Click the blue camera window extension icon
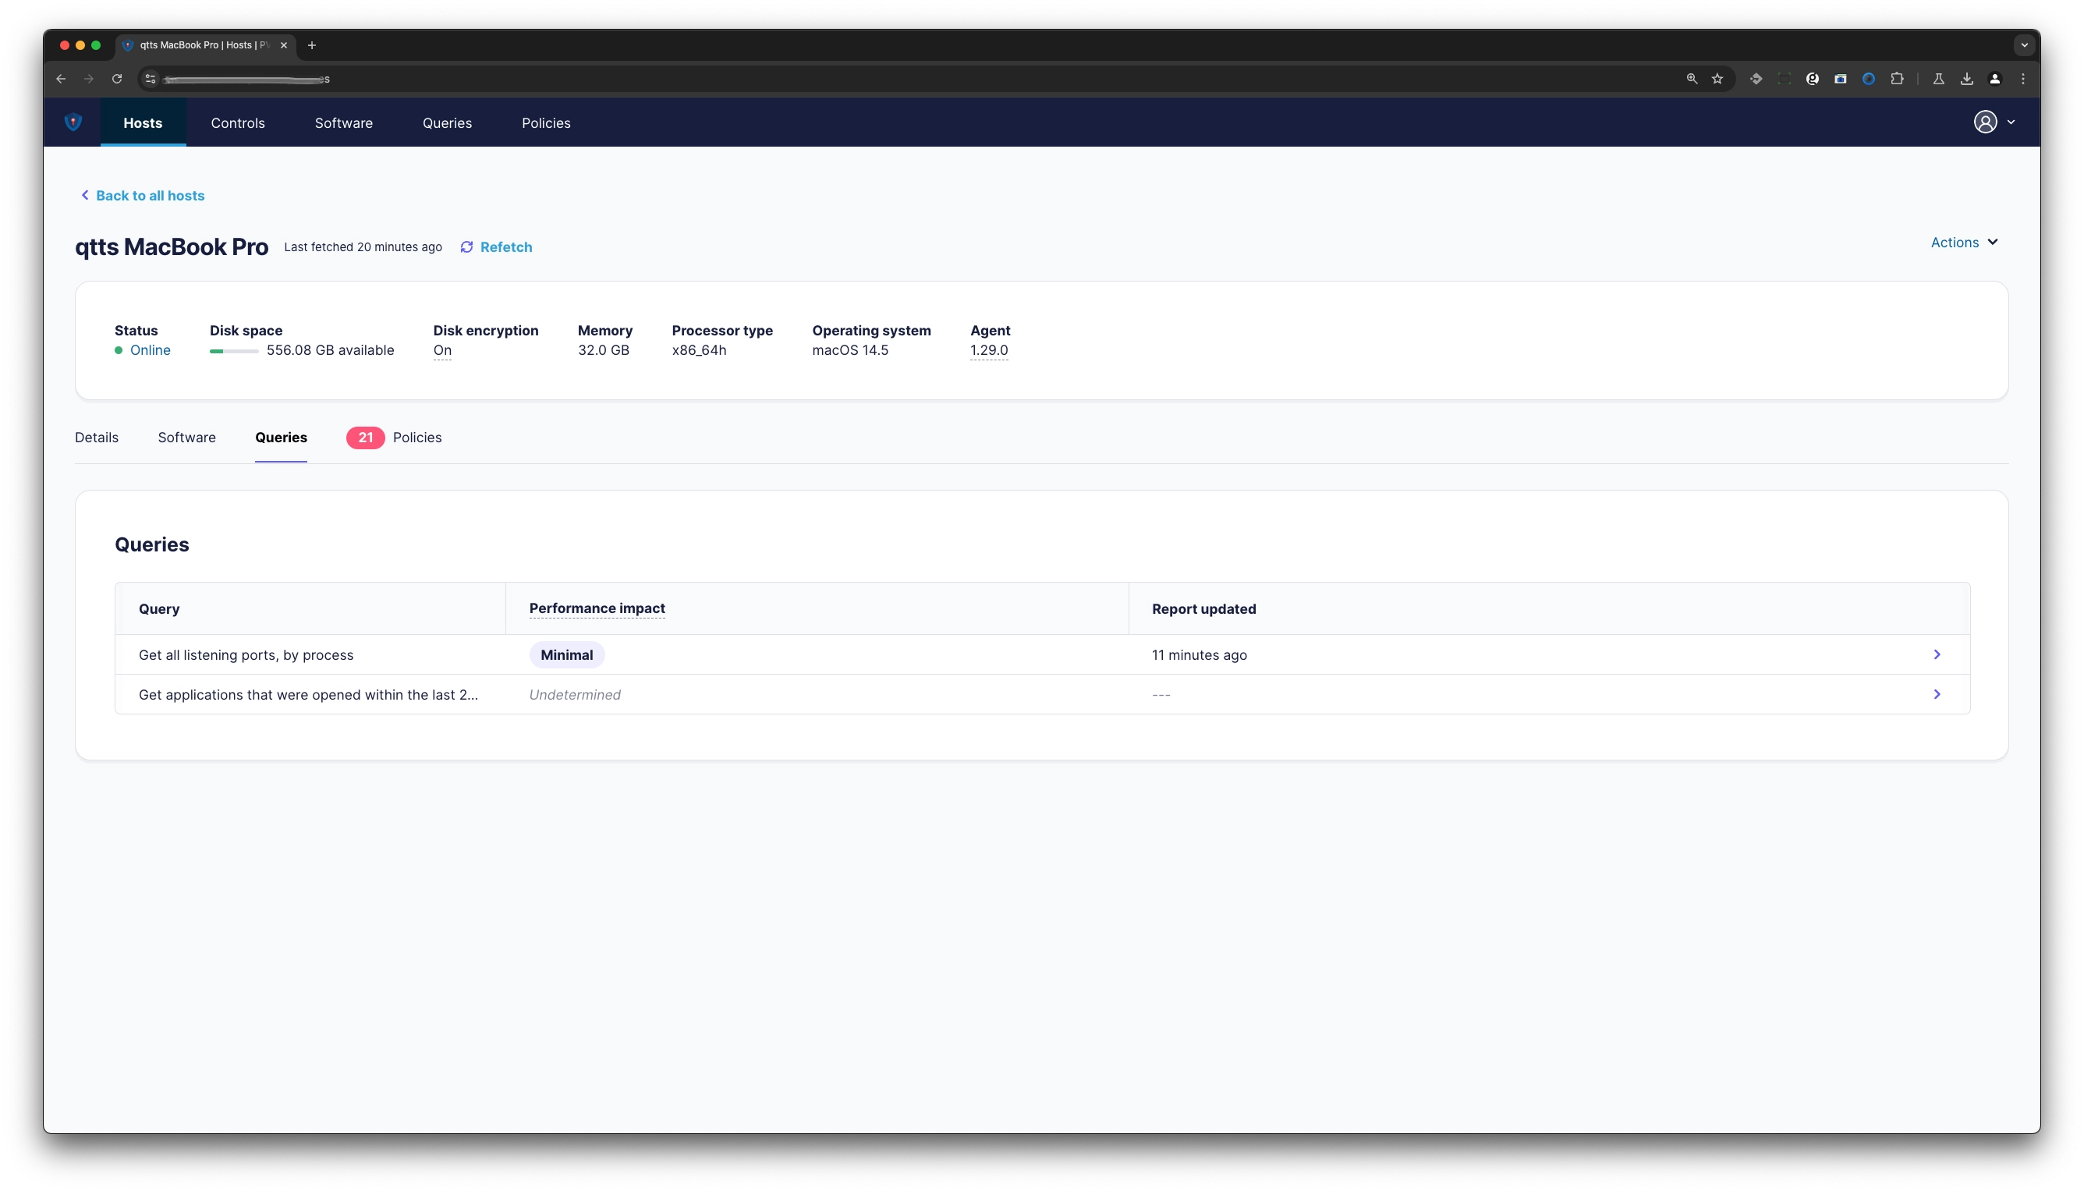This screenshot has height=1191, width=2084. click(x=1839, y=79)
